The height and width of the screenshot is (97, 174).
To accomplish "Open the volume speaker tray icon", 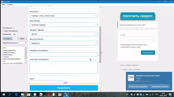I will pyautogui.click(x=153, y=95).
